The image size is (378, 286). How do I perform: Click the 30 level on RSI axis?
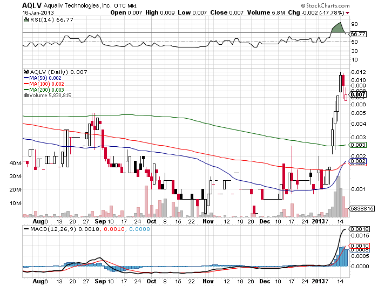tap(354, 51)
